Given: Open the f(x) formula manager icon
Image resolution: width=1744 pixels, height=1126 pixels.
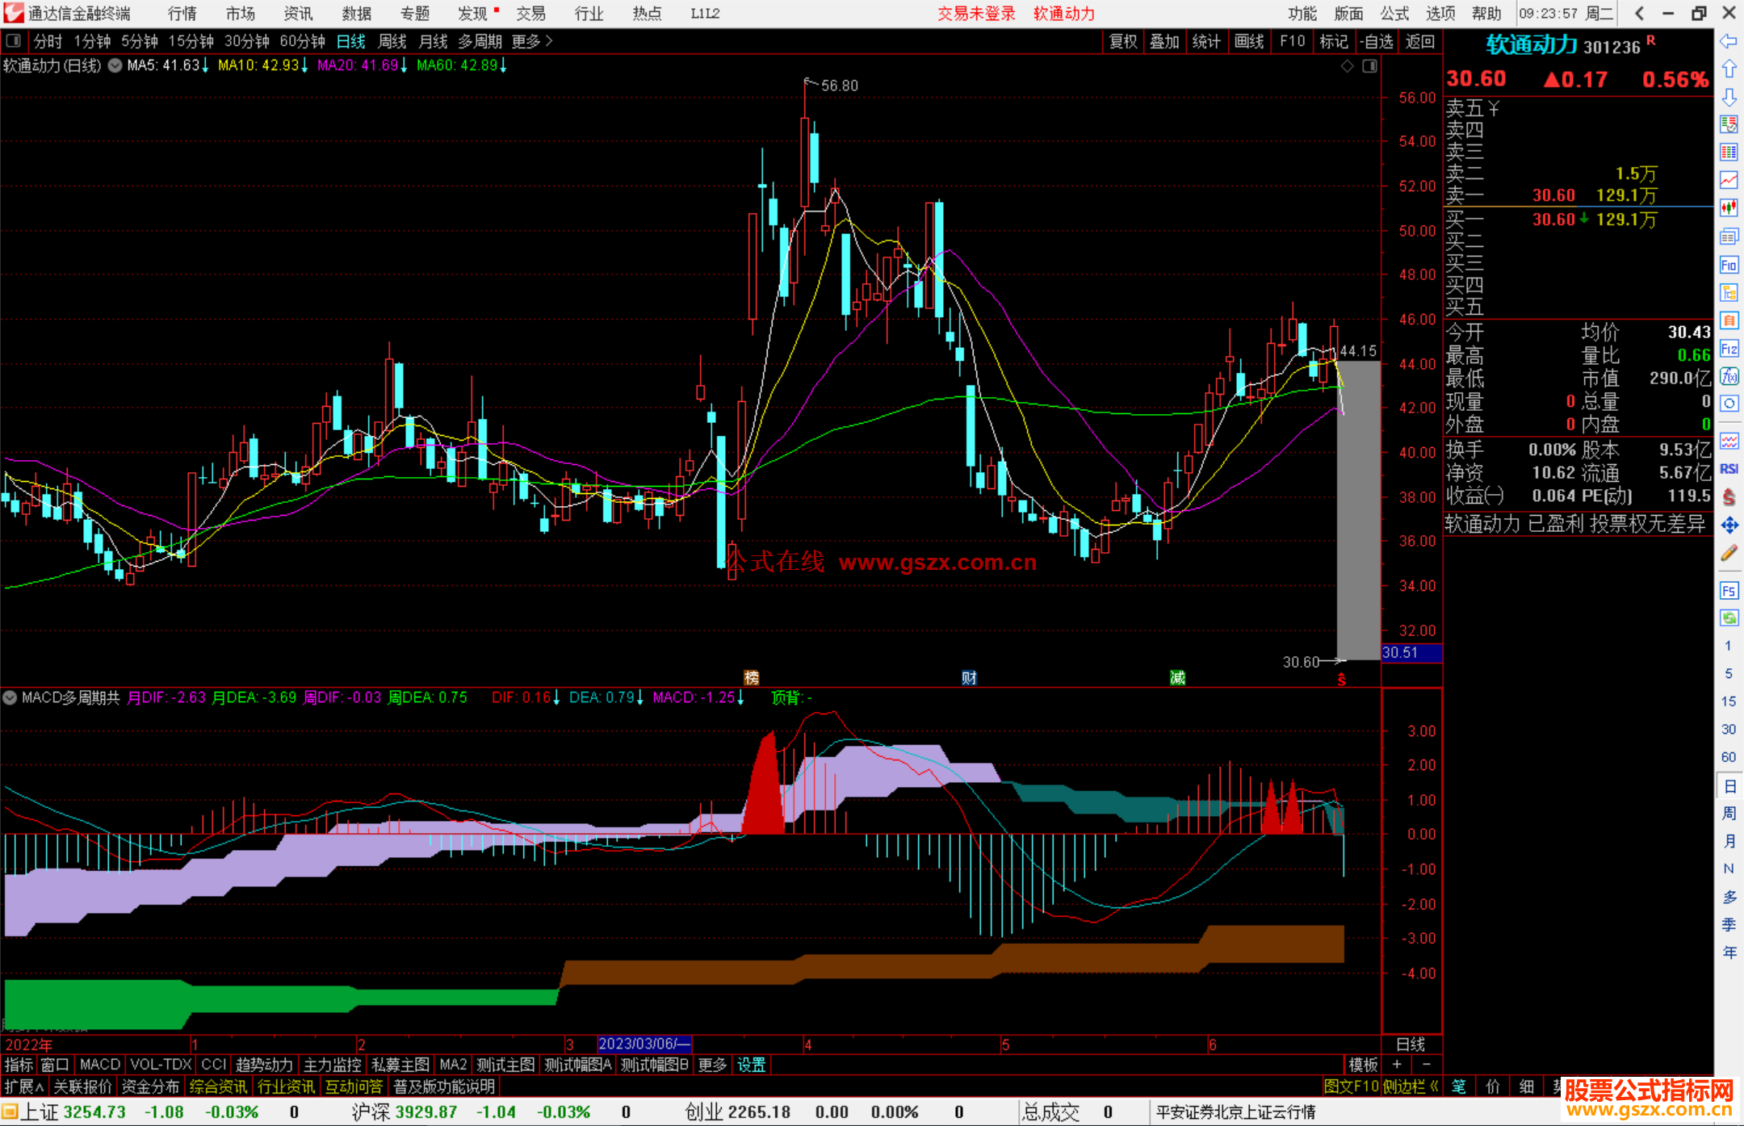Looking at the screenshot, I should tap(1728, 376).
